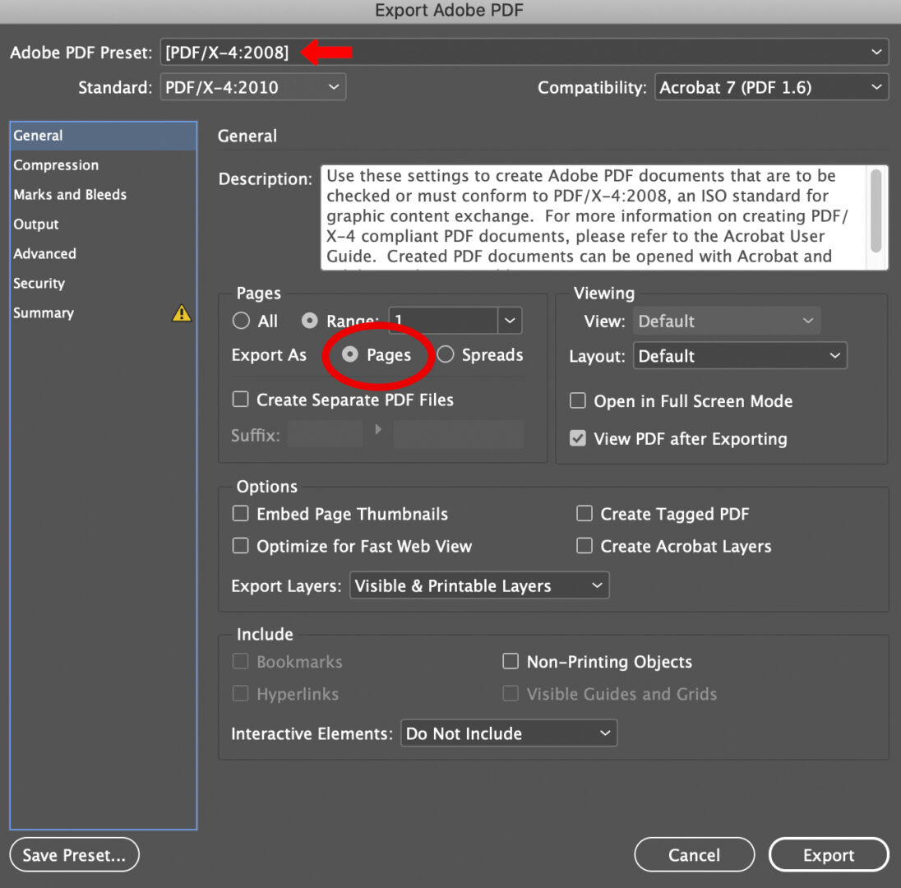Click inside the page Range field
The width and height of the screenshot is (901, 888).
[443, 321]
